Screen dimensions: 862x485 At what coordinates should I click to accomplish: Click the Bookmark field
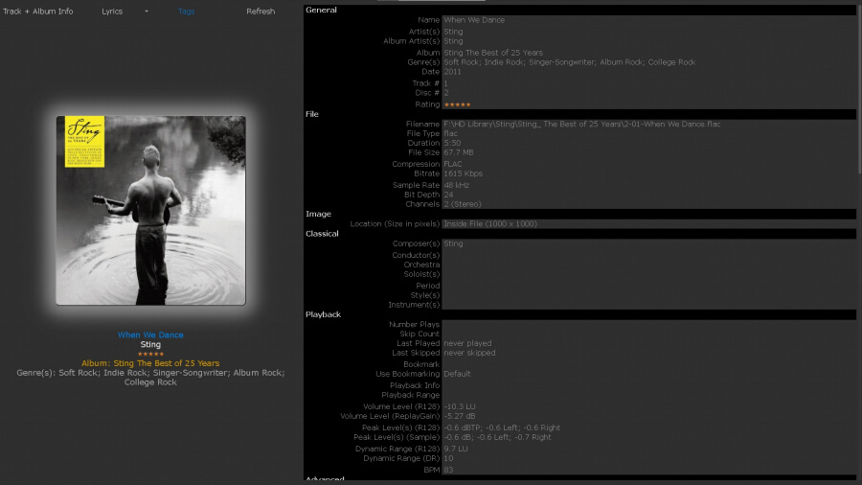click(649, 364)
